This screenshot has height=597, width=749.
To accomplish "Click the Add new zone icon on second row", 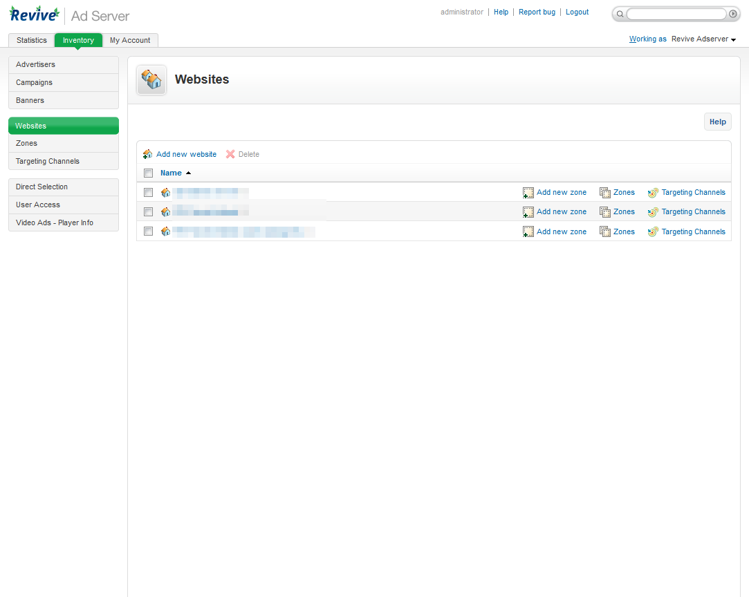I will [x=528, y=211].
